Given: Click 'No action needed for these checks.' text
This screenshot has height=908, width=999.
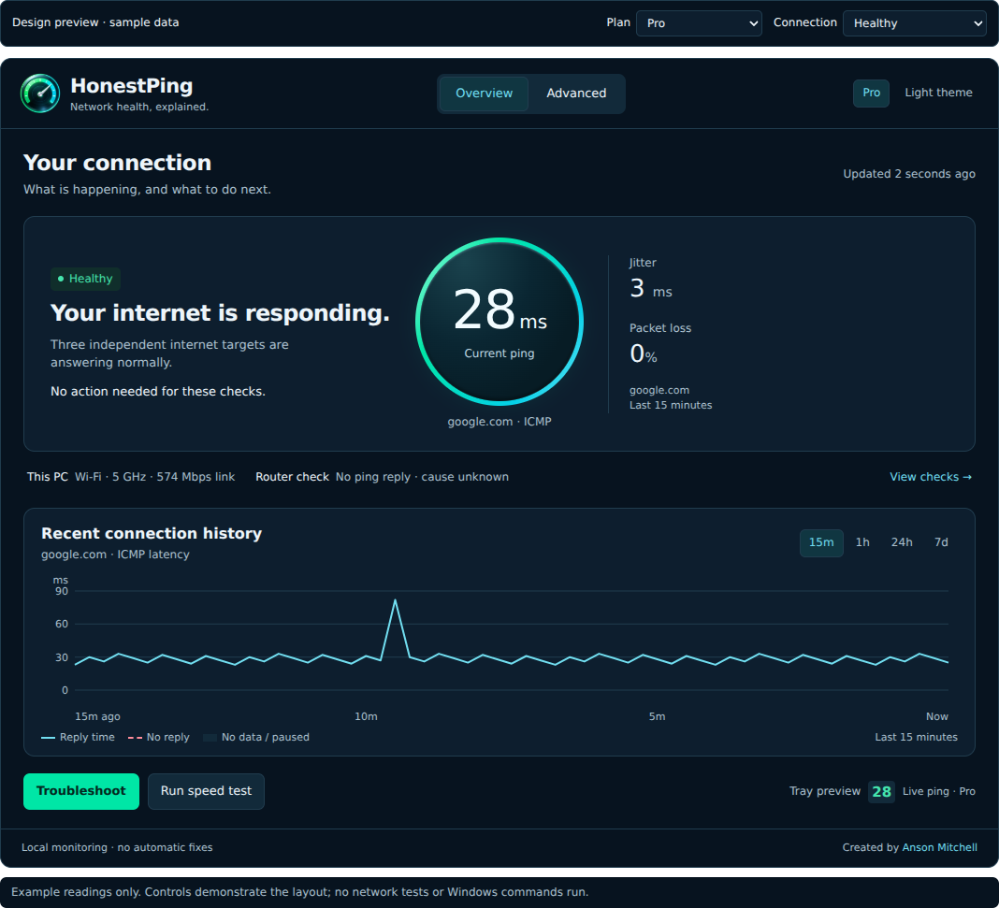Looking at the screenshot, I should (158, 392).
